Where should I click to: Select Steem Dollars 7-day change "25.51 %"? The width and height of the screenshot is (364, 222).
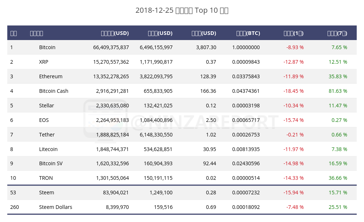(x=338, y=207)
